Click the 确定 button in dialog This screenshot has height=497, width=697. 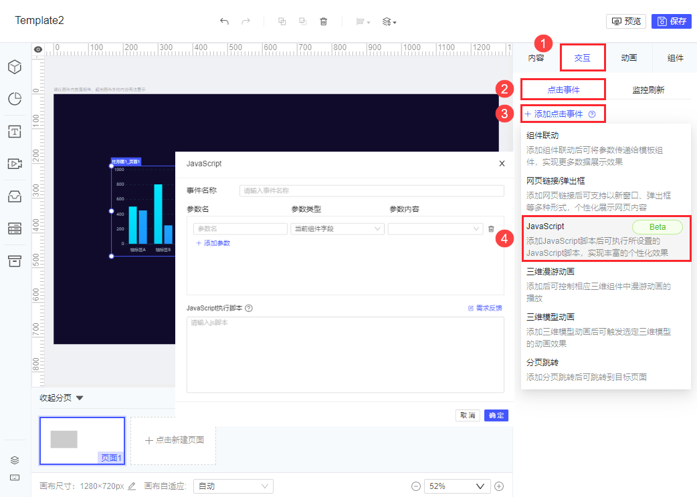[496, 416]
